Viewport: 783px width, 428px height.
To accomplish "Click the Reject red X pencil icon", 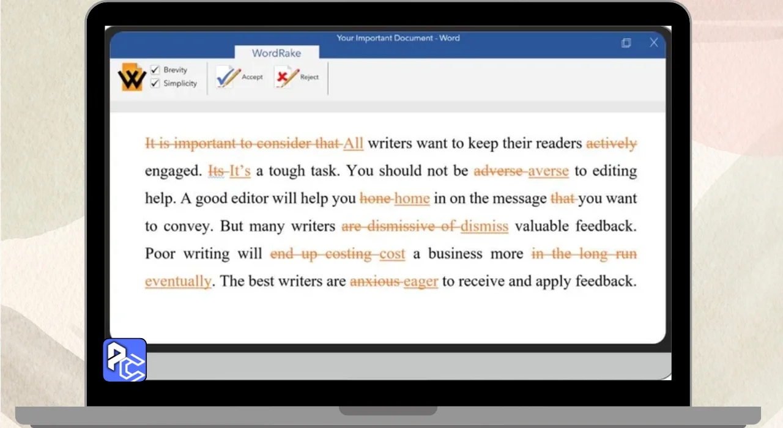I will point(286,77).
